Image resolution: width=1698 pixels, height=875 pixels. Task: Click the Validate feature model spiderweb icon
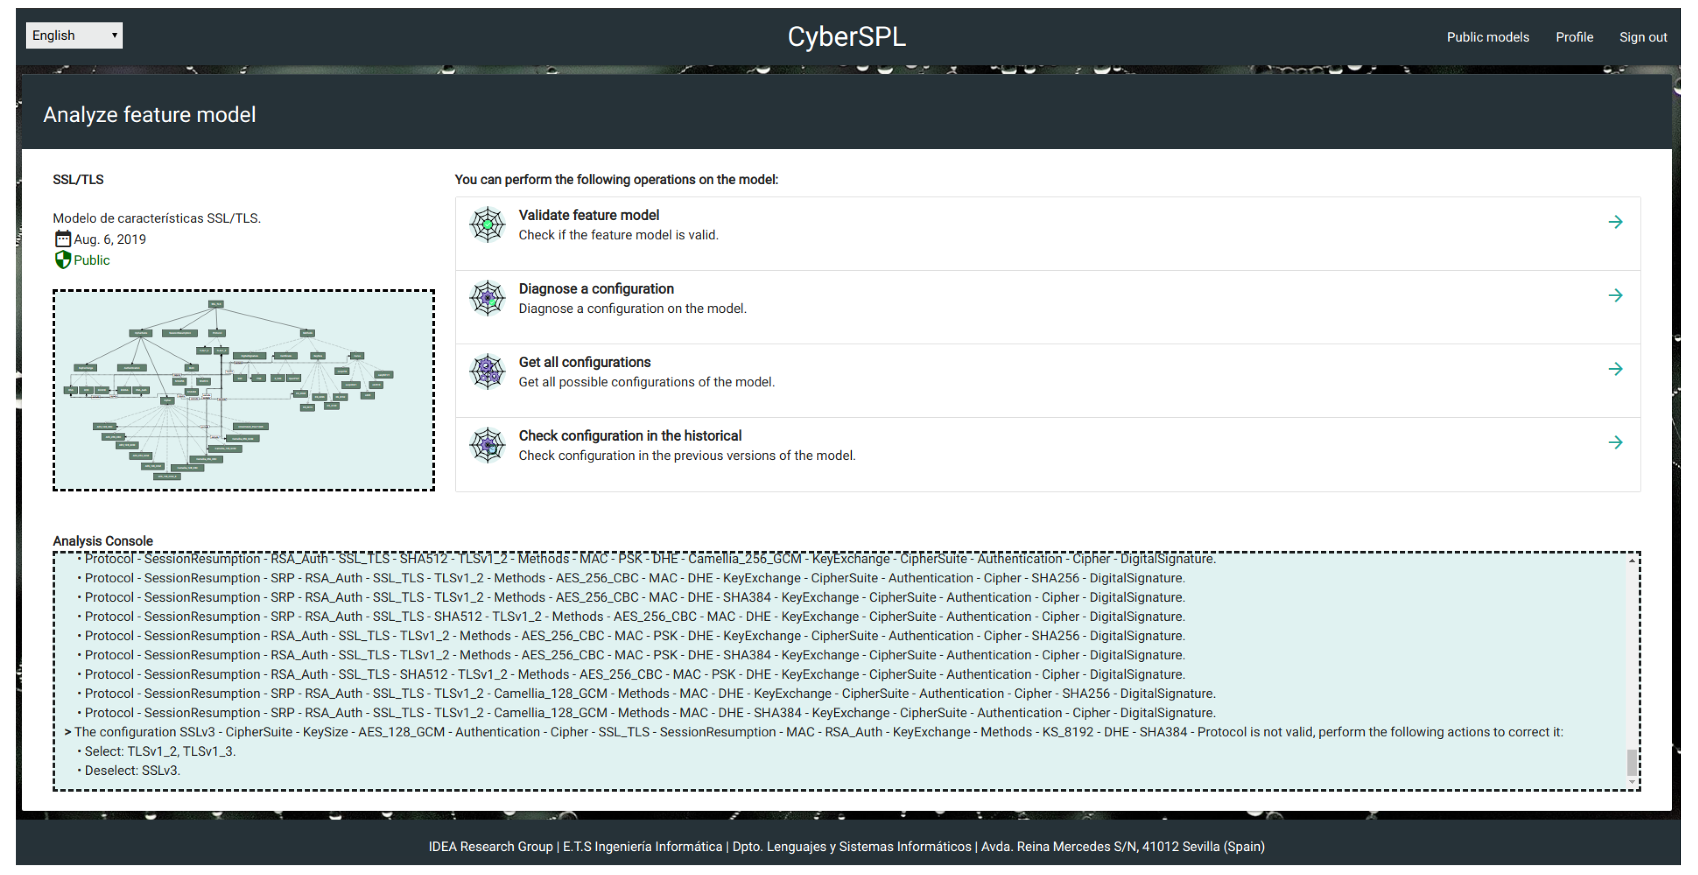click(487, 225)
